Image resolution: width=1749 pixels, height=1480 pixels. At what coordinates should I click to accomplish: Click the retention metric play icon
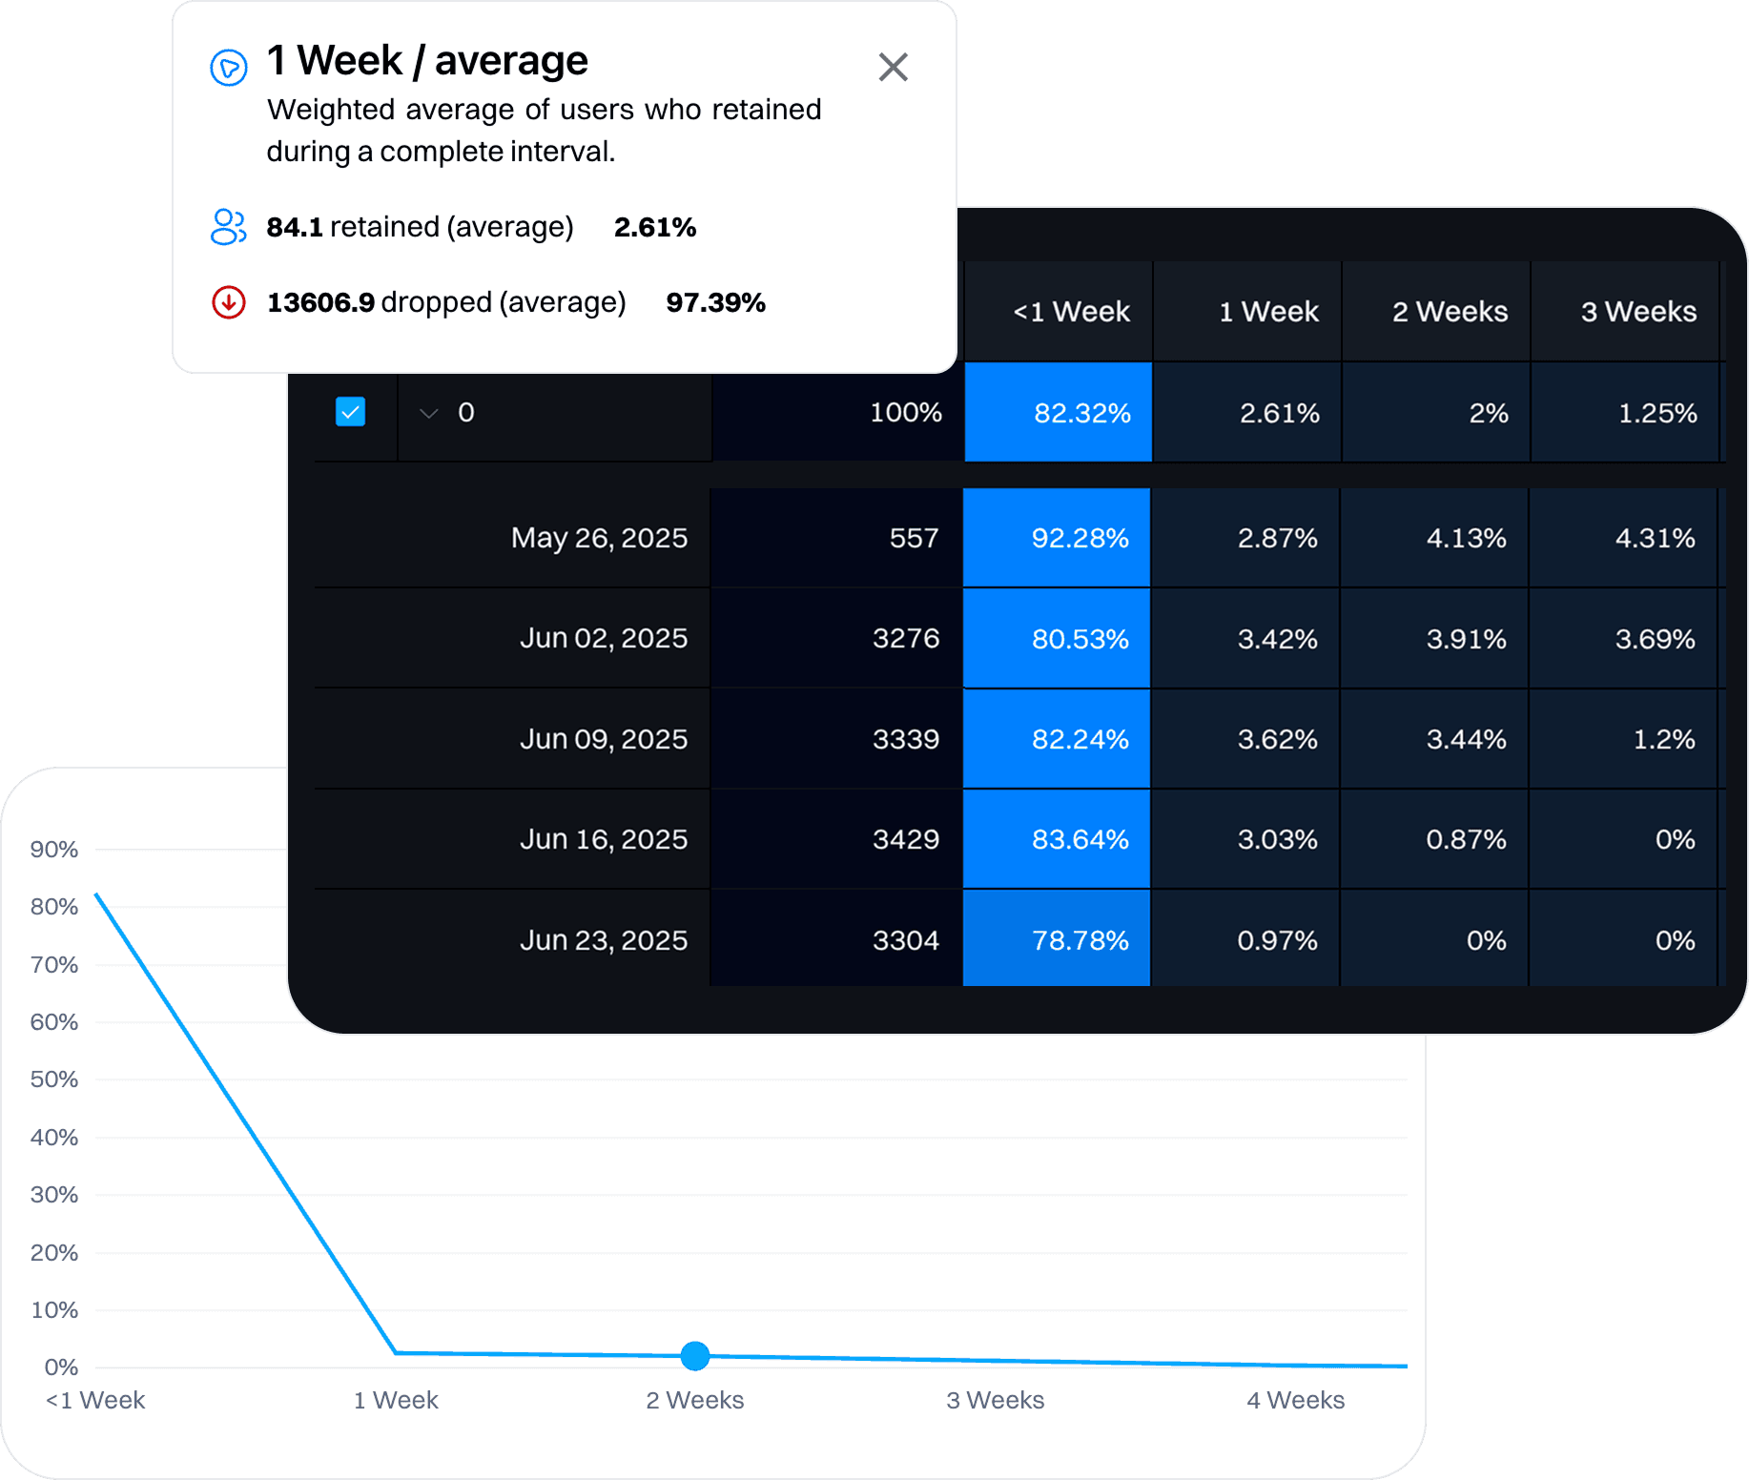pyautogui.click(x=228, y=66)
